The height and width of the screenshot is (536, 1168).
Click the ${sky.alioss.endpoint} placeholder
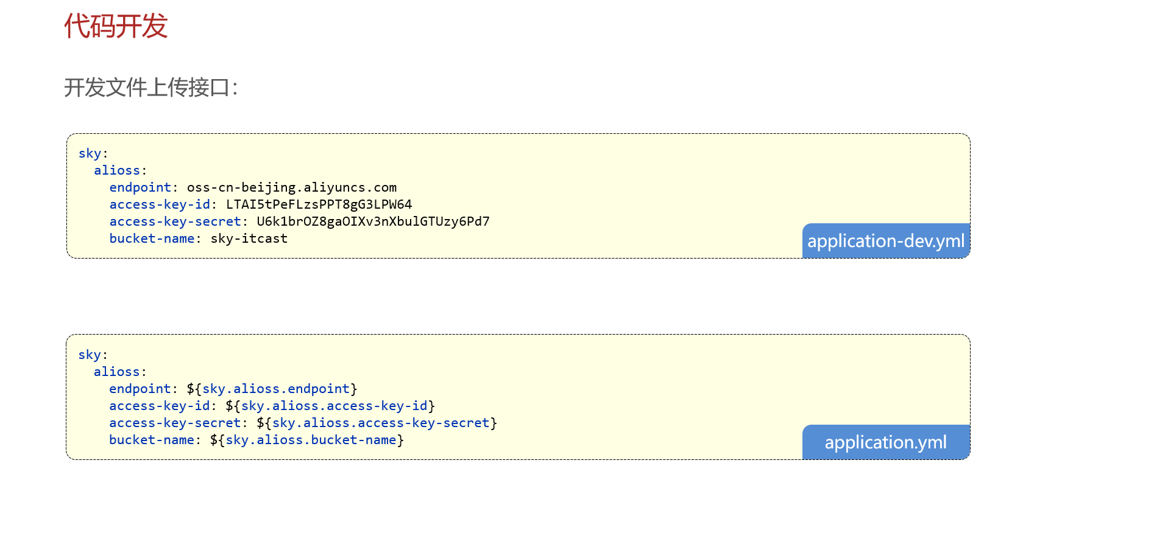[x=272, y=389]
